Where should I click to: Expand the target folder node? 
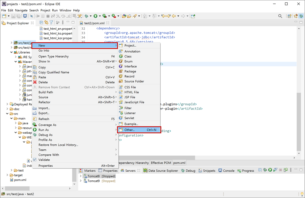(x=7, y=175)
